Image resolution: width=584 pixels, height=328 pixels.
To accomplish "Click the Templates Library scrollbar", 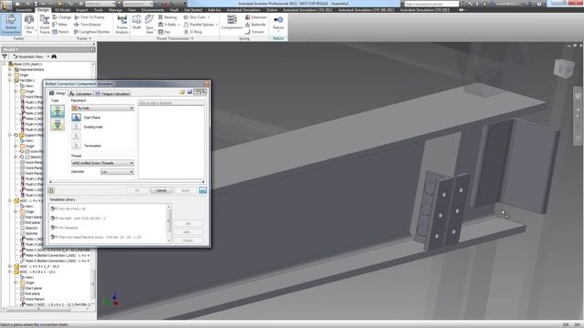I will point(169,224).
